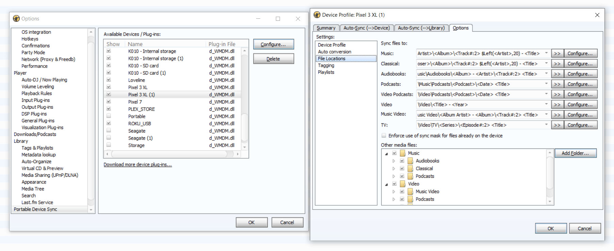Image resolution: width=614 pixels, height=251 pixels.
Task: Open Download more device plug-ins link
Action: [138, 164]
